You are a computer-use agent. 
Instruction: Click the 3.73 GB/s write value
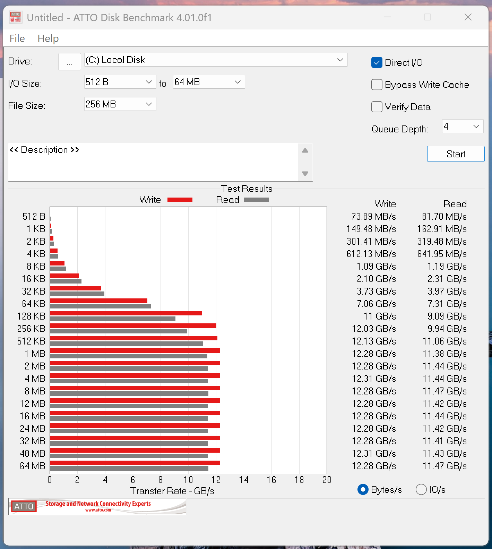click(x=376, y=291)
